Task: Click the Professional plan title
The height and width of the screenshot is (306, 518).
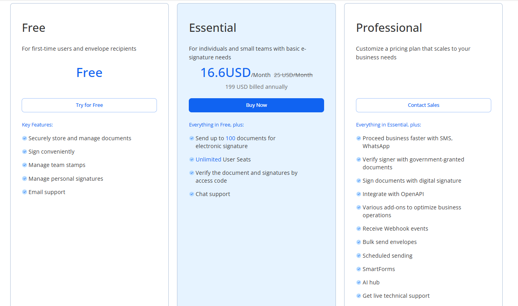Action: [389, 28]
